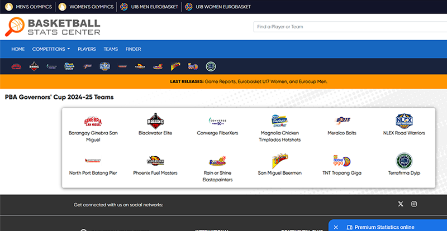Click Converge FiberXers team name

[x=217, y=133]
